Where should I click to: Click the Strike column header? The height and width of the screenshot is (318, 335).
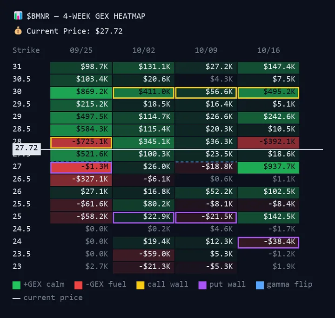[x=26, y=50]
